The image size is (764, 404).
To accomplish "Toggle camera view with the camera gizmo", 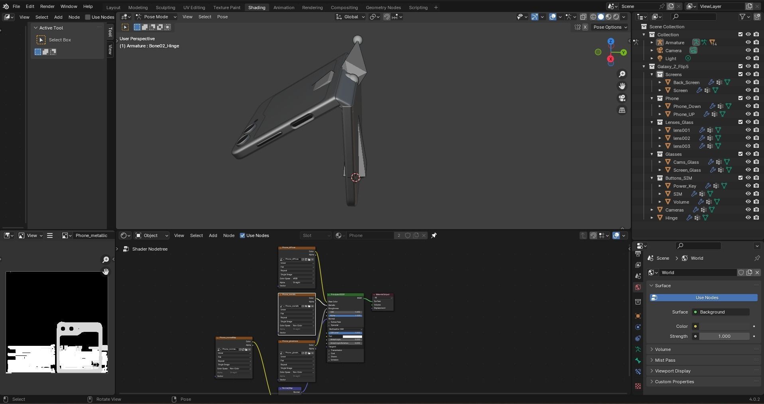I will click(x=622, y=98).
